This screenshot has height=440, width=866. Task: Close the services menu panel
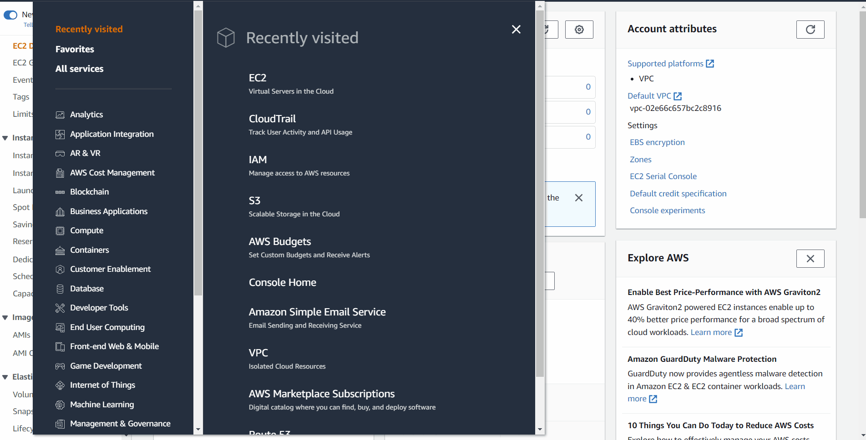pyautogui.click(x=516, y=30)
